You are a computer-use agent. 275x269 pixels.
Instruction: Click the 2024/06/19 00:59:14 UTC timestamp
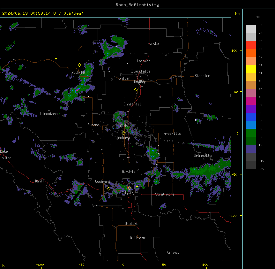pyautogui.click(x=32, y=13)
